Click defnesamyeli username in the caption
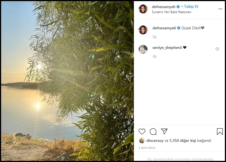Screen dimensions: 226x162 [x=164, y=28]
